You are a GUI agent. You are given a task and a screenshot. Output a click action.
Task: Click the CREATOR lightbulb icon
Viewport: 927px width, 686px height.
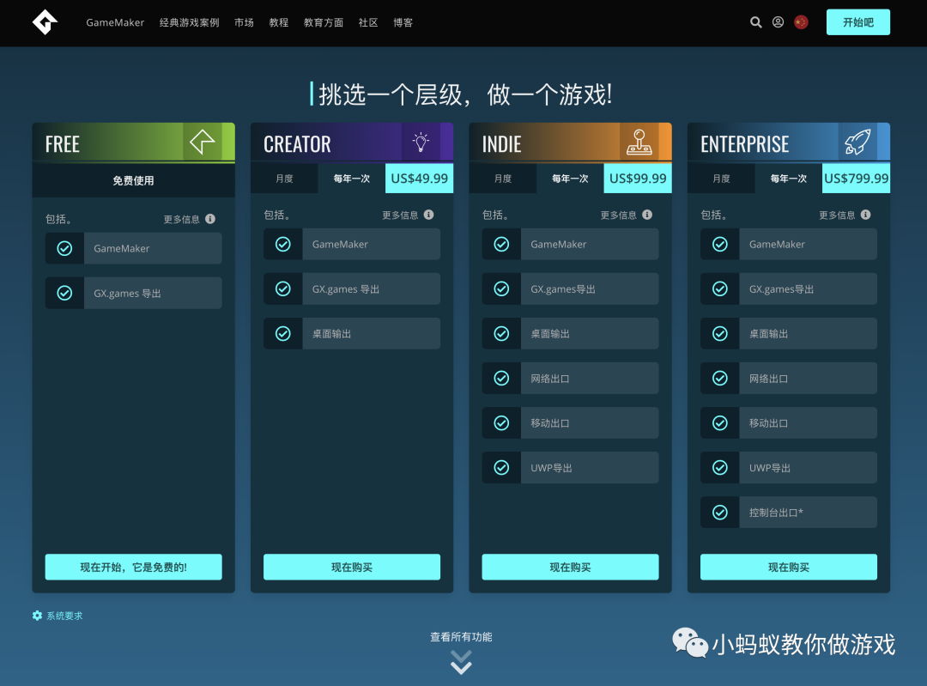point(421,142)
